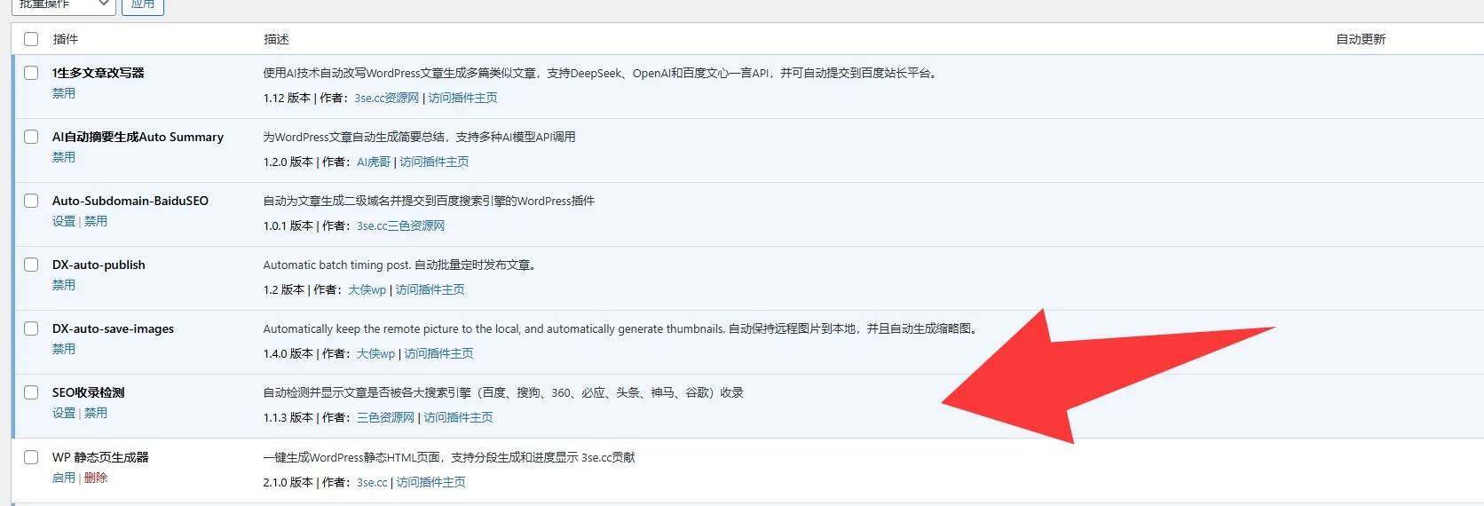Open SEO收录检测 plugin settings
The height and width of the screenshot is (506, 1484).
click(x=64, y=413)
